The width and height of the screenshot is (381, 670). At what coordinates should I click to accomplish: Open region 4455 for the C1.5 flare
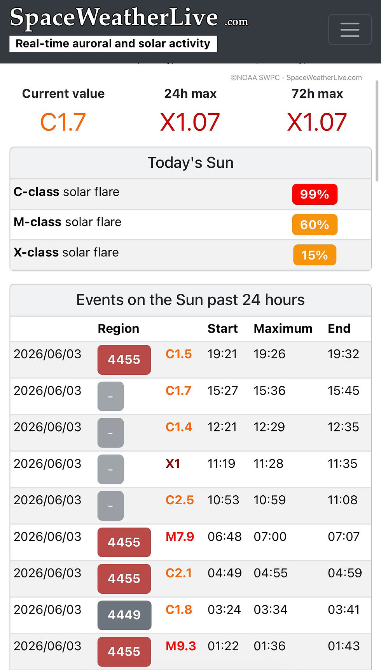(x=124, y=360)
